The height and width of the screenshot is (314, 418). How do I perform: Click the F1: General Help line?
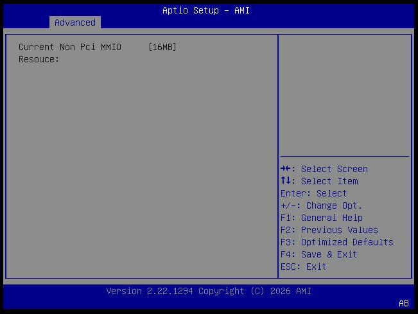point(322,218)
